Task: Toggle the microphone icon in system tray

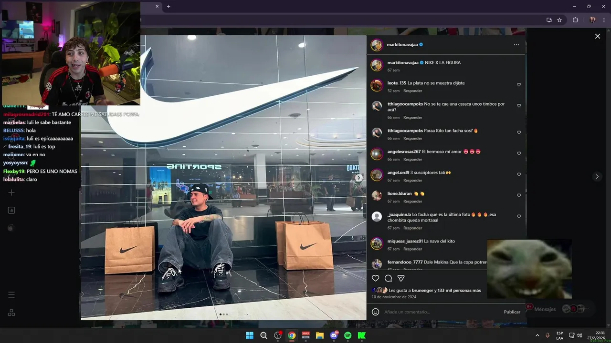Action: (x=548, y=335)
